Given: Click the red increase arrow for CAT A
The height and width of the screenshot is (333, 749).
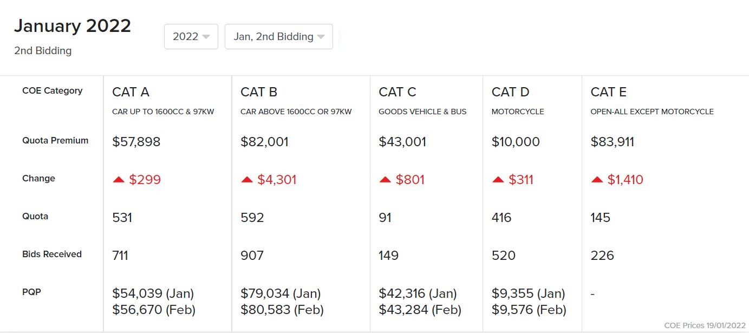Looking at the screenshot, I should point(119,179).
